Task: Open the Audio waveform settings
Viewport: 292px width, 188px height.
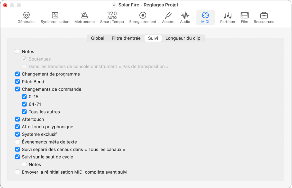Action: 185,15
